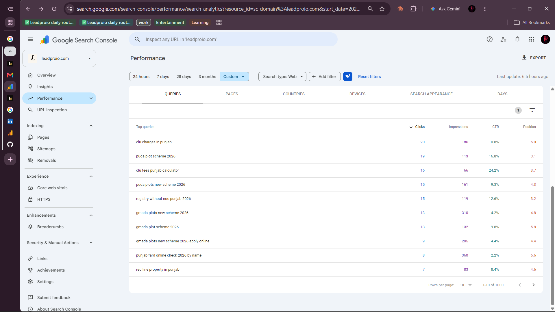Image resolution: width=555 pixels, height=312 pixels.
Task: Click the Google account avatar in Search Console
Action: click(545, 40)
